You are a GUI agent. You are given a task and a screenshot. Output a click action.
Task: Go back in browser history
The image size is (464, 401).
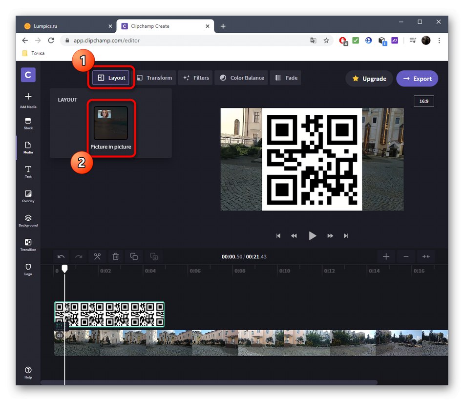click(x=25, y=40)
